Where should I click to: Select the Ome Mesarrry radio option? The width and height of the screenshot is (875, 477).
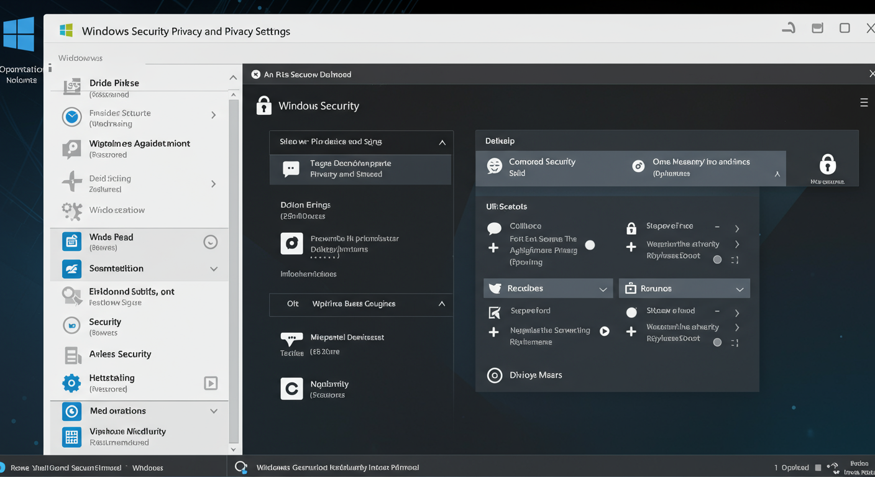[638, 166]
